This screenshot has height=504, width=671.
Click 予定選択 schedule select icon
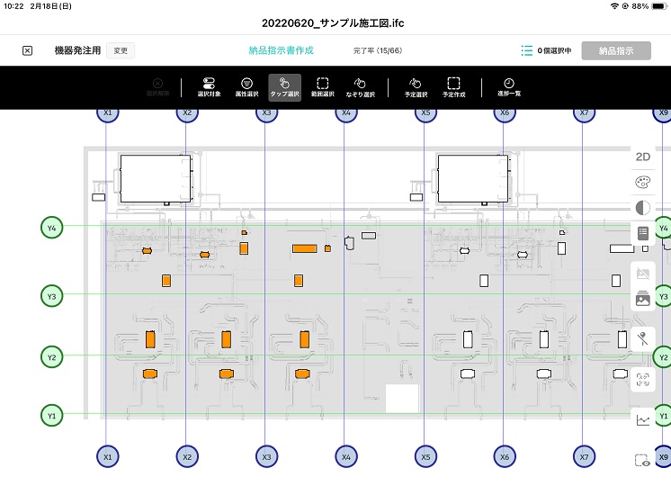pos(416,87)
